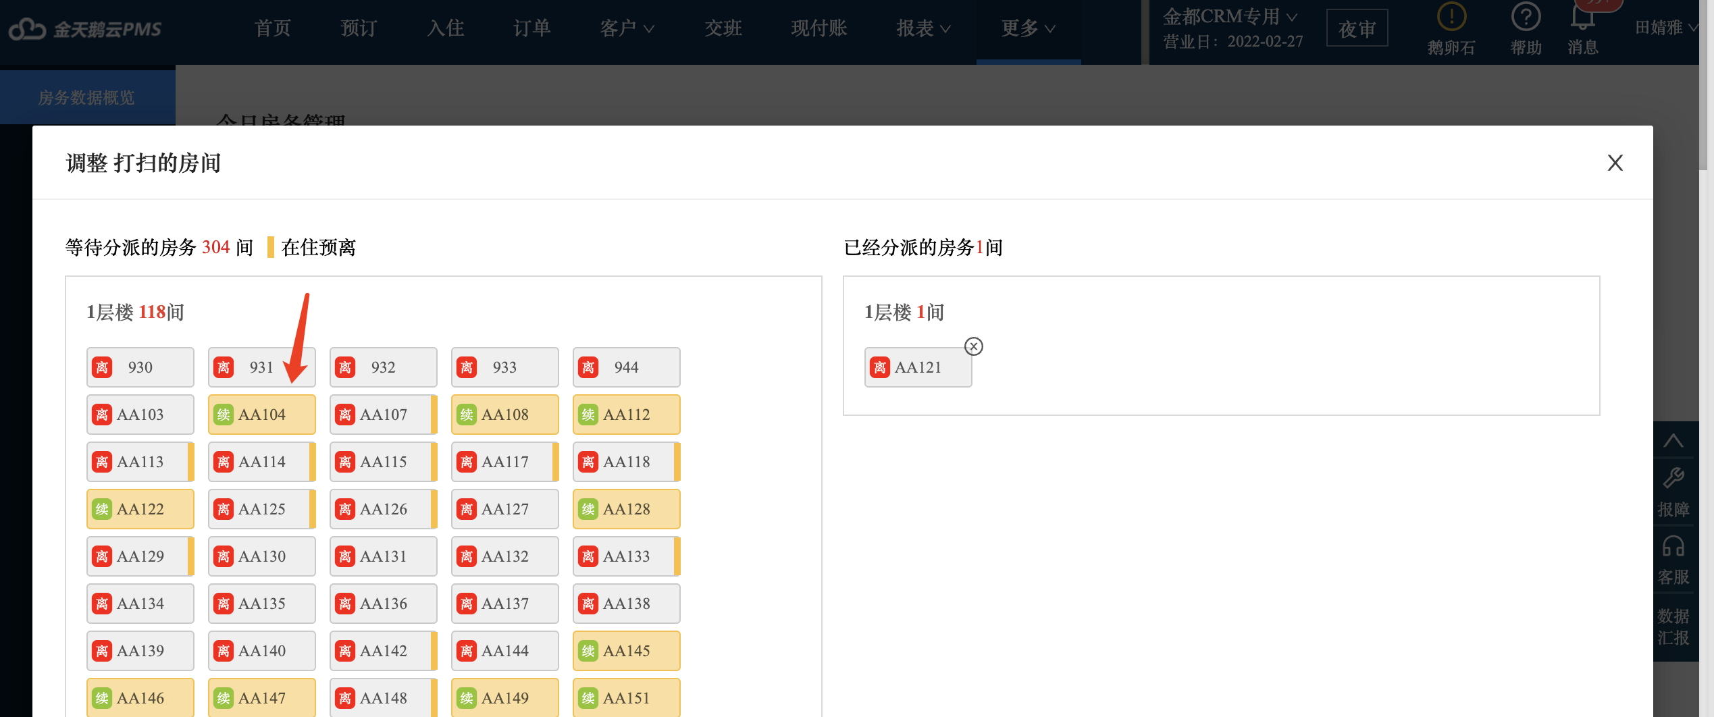Image resolution: width=1714 pixels, height=717 pixels.
Task: Expand the 更多 dropdown menu
Action: (1028, 28)
